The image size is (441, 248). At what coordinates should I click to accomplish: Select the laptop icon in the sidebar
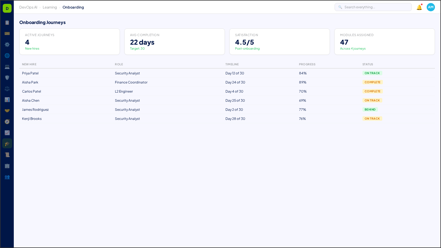click(7, 66)
